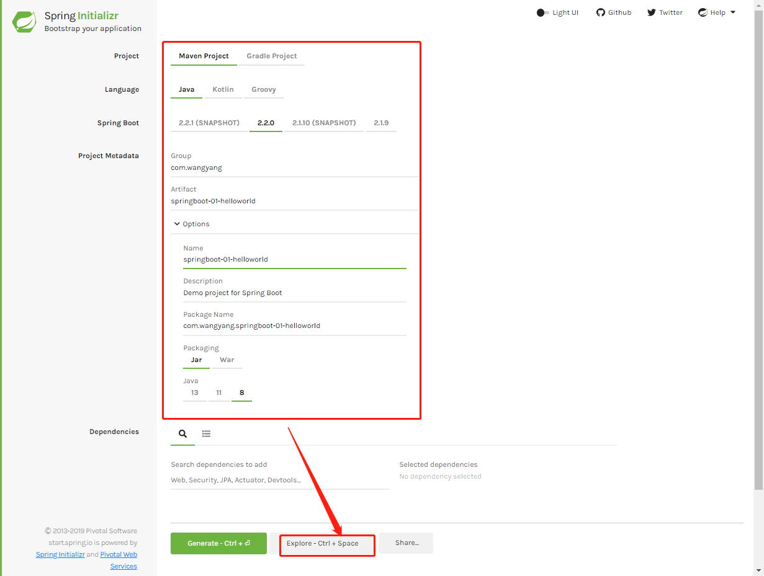Open the Twitter bird icon
Viewport: 764px width, 576px height.
[651, 12]
